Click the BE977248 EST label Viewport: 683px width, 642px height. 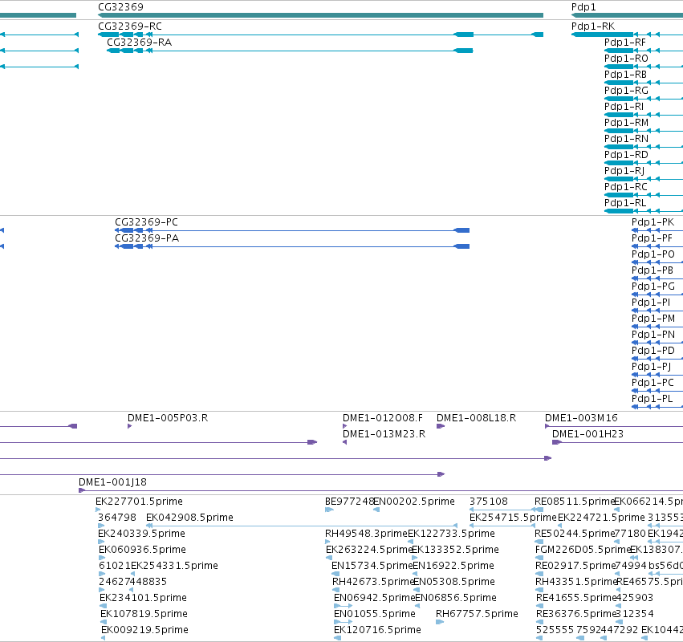[x=349, y=502]
